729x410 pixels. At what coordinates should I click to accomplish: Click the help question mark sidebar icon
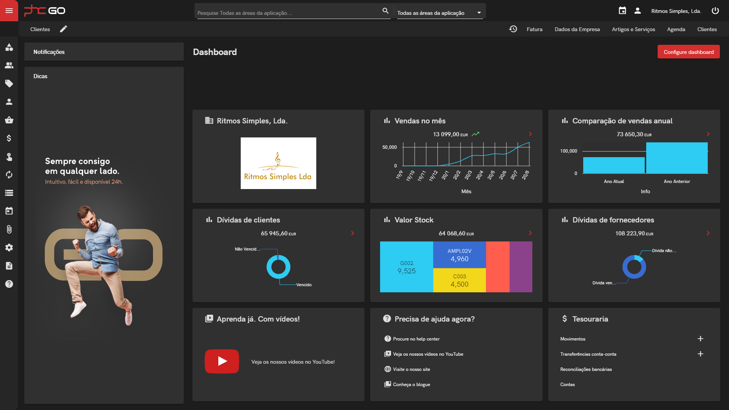9,284
